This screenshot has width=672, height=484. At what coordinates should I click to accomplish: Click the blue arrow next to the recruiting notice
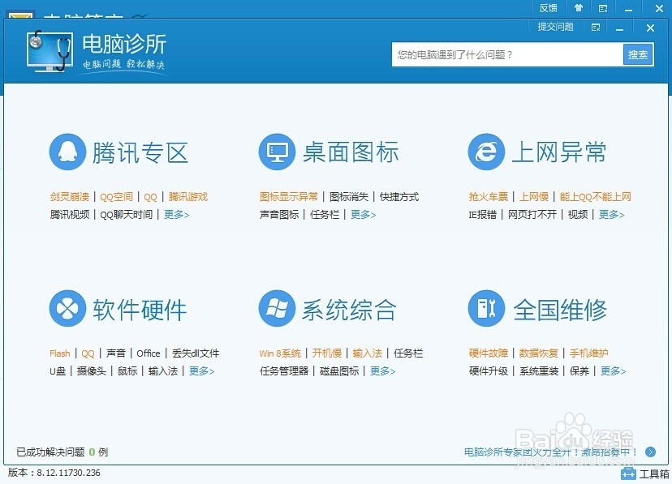651,452
